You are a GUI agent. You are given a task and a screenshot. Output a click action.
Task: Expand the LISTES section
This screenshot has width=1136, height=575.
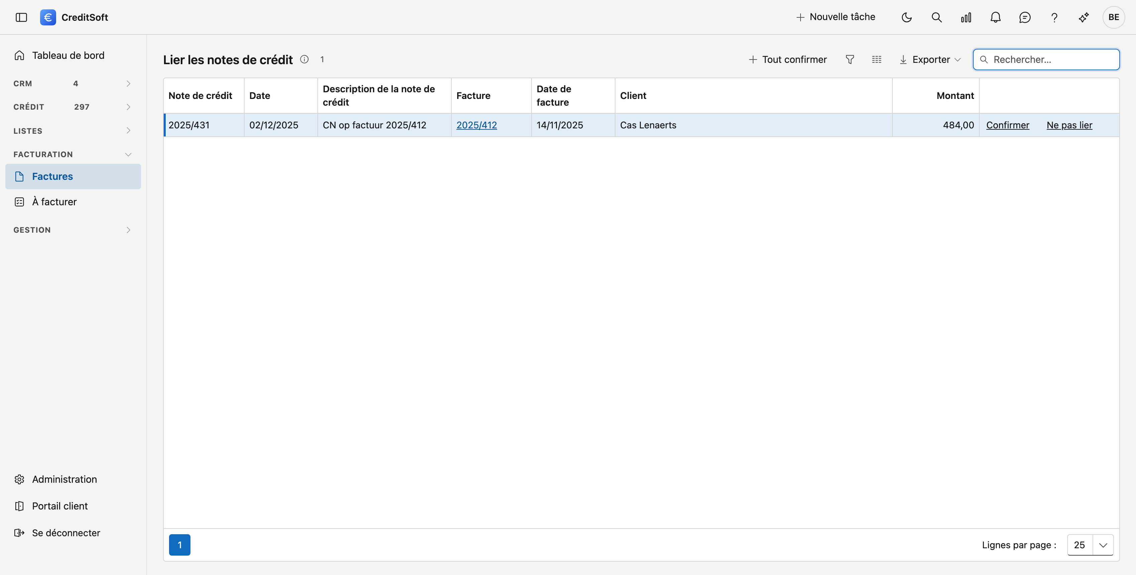(x=73, y=131)
